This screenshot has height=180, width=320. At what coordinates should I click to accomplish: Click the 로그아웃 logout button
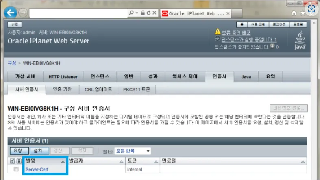279,24
